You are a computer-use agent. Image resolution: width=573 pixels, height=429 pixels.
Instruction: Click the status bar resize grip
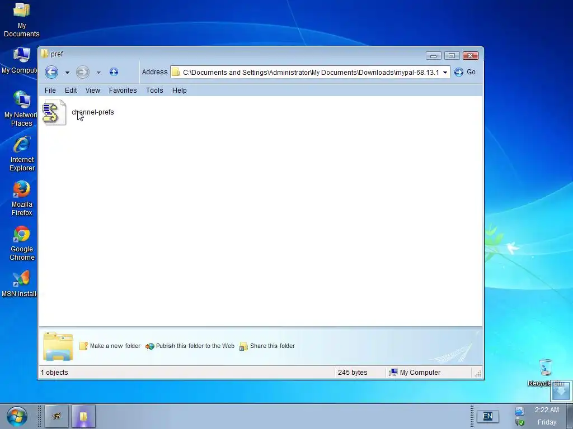click(x=478, y=373)
